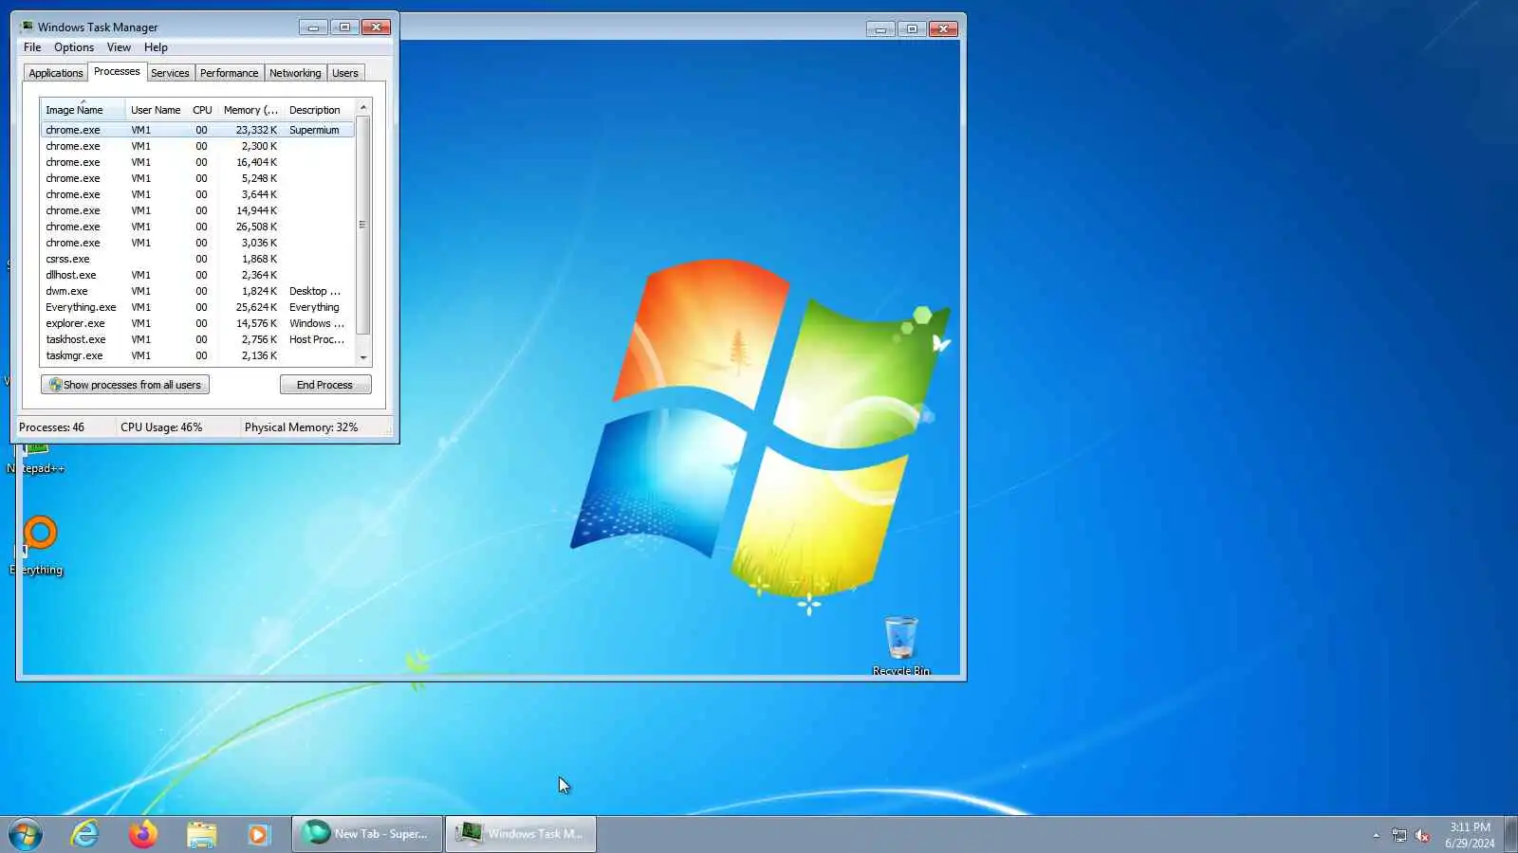Screen dimensions: 1518x853
Task: Sort by Description column header
Action: point(319,110)
